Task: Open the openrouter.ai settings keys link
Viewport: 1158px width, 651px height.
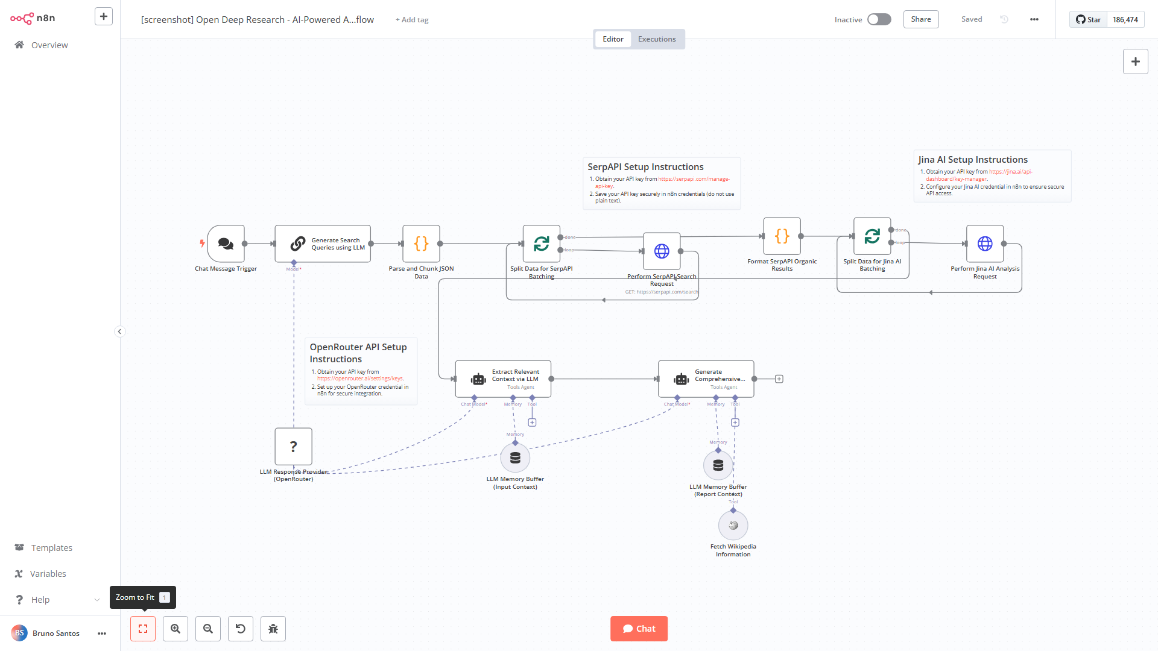Action: tap(360, 379)
